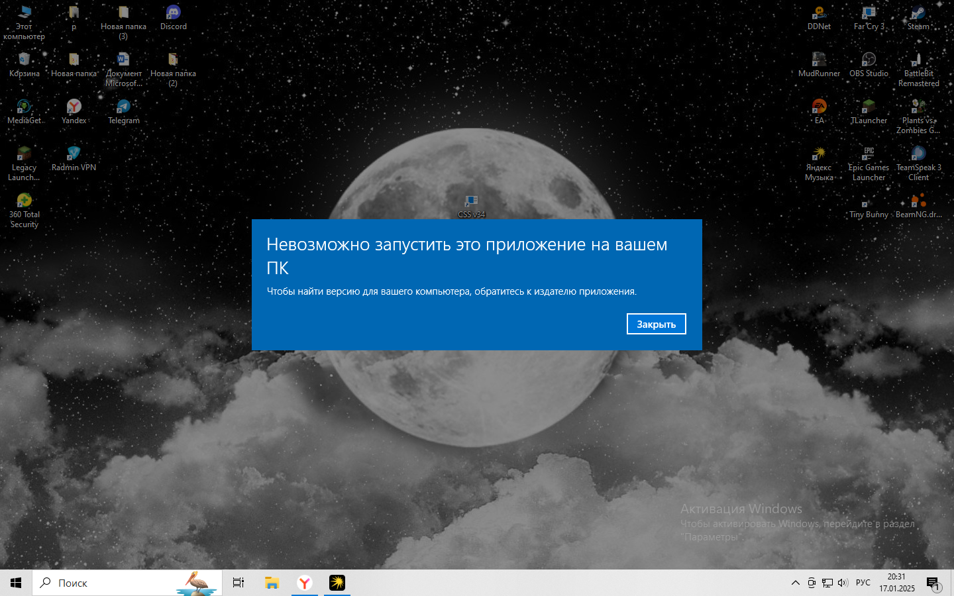This screenshot has width=954, height=596.
Task: Select the TeamSpeak 3 Client icon
Action: [918, 155]
